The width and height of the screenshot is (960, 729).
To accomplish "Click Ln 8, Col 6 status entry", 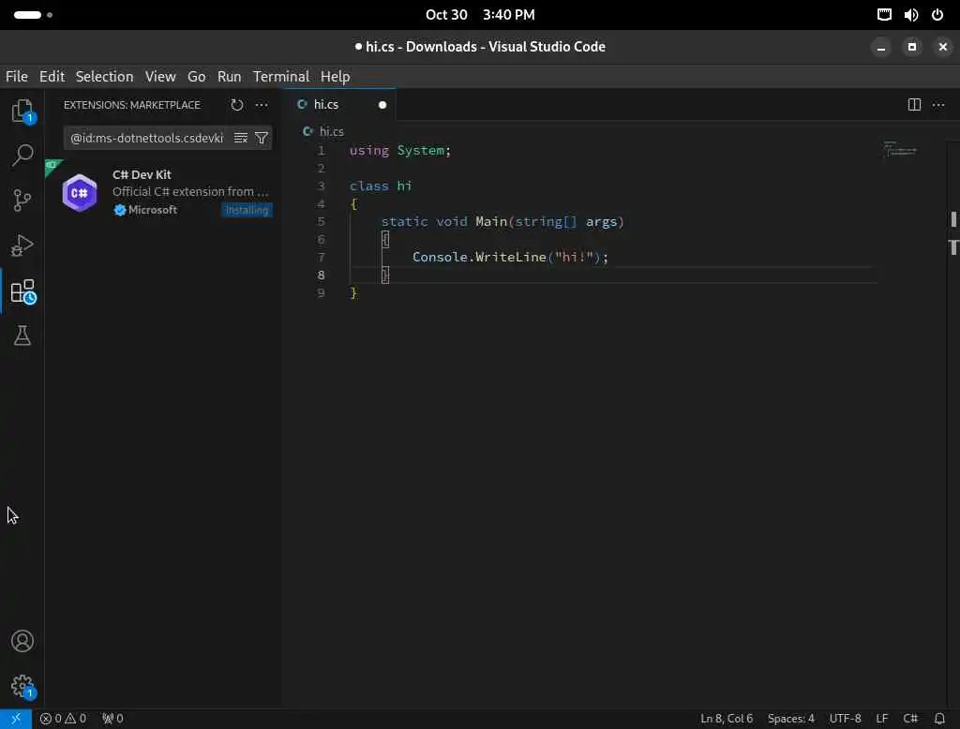I will pyautogui.click(x=727, y=719).
